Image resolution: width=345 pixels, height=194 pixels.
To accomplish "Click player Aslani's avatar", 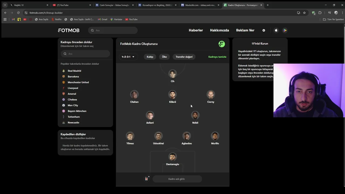I will [150, 115].
